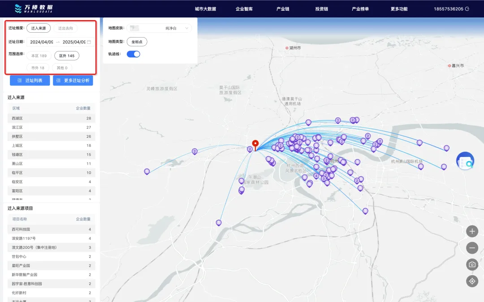Click the 嘉兴市 city marker
484x302 pixels.
click(x=456, y=66)
